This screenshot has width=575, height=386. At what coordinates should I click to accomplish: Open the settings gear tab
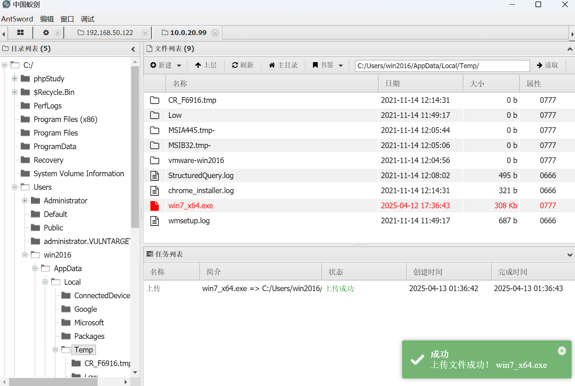pyautogui.click(x=46, y=33)
